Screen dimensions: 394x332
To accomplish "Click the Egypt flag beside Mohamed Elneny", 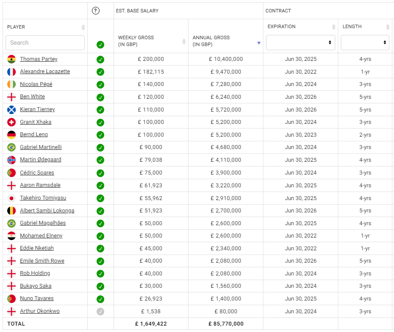I will click(x=12, y=235).
